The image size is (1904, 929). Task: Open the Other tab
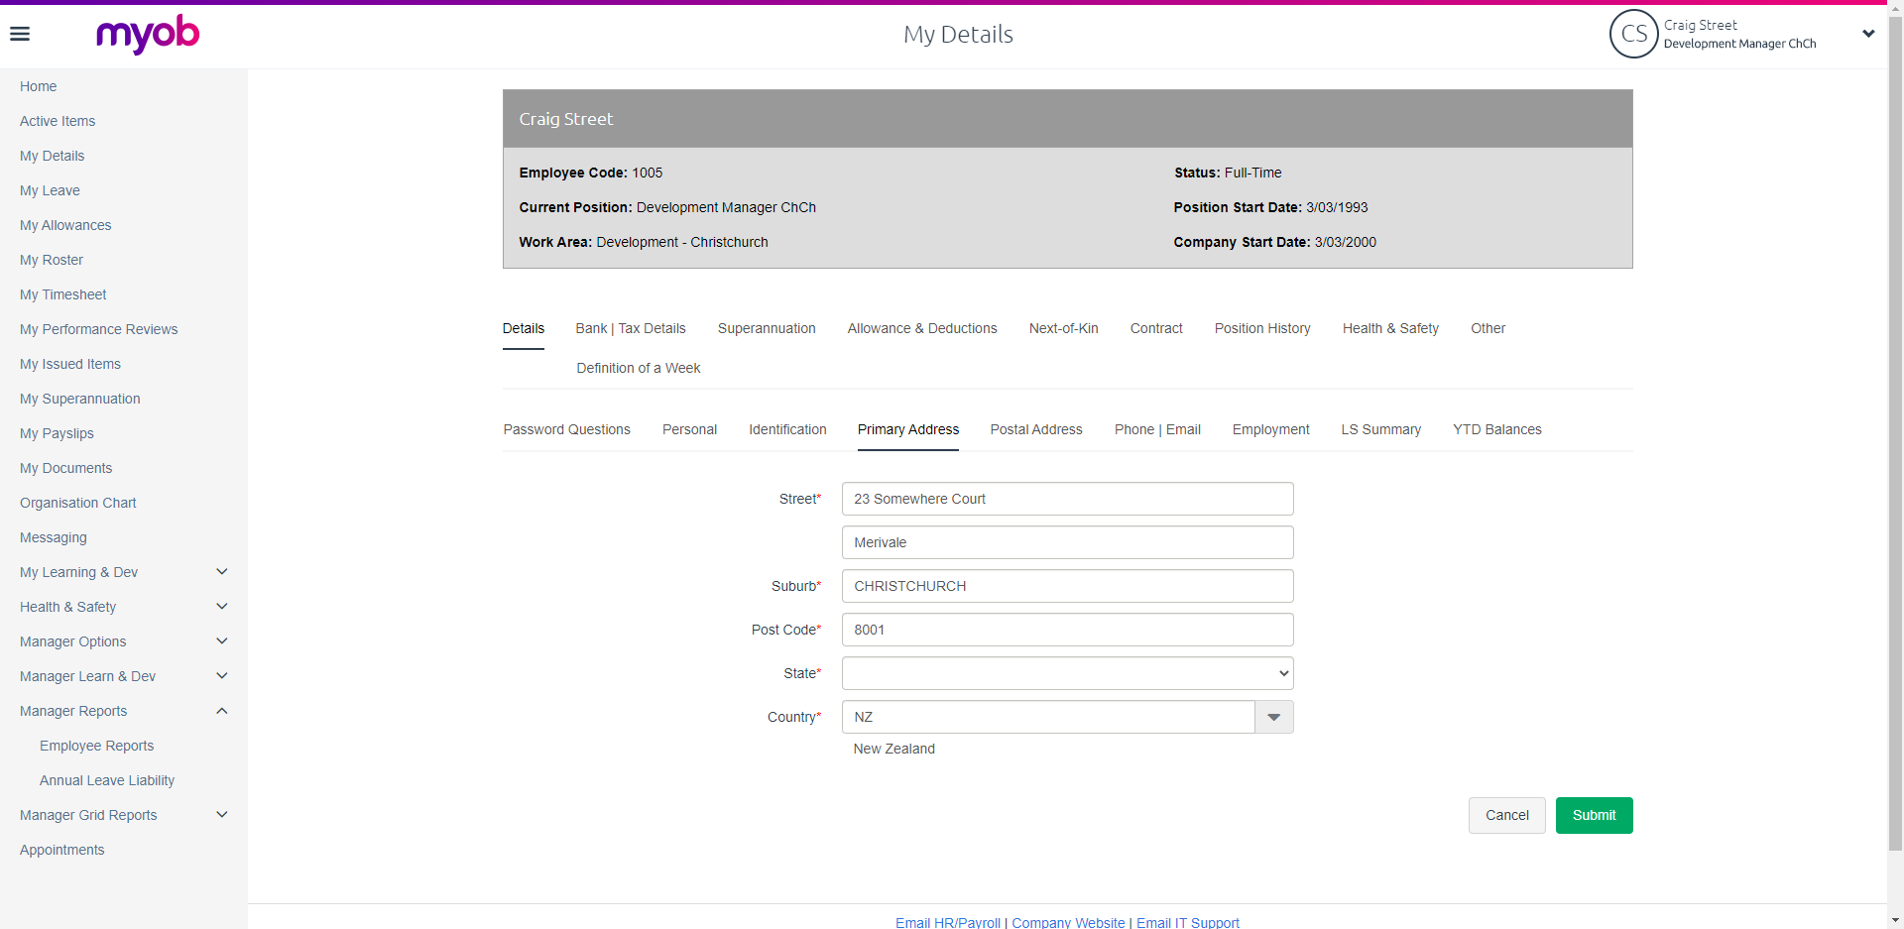point(1487,328)
